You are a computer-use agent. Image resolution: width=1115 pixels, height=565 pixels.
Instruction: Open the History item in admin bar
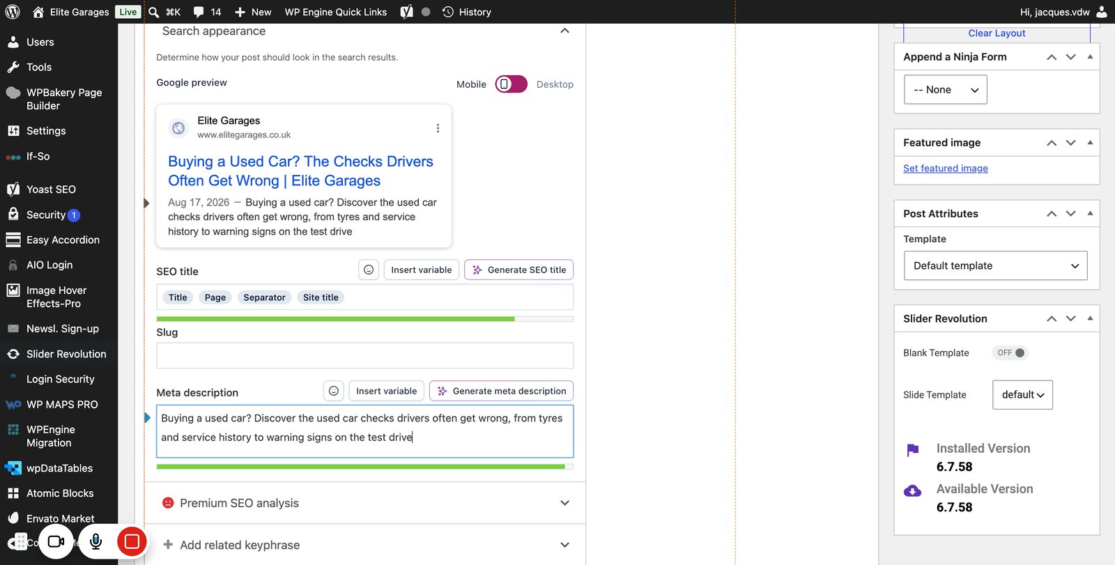pyautogui.click(x=467, y=12)
